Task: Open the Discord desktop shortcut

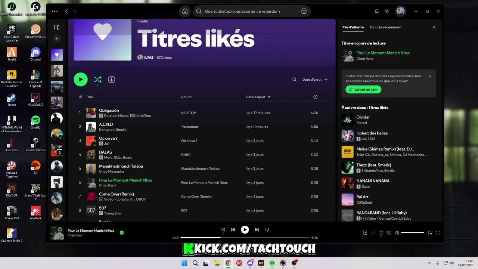Action: click(x=35, y=54)
